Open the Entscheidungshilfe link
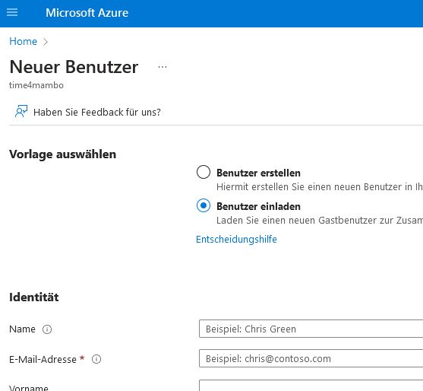Viewport: 423px width, 391px height. click(x=236, y=240)
